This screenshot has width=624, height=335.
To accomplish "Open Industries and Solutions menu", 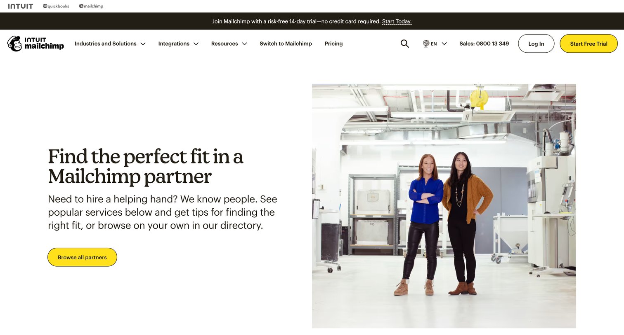I will click(x=105, y=44).
